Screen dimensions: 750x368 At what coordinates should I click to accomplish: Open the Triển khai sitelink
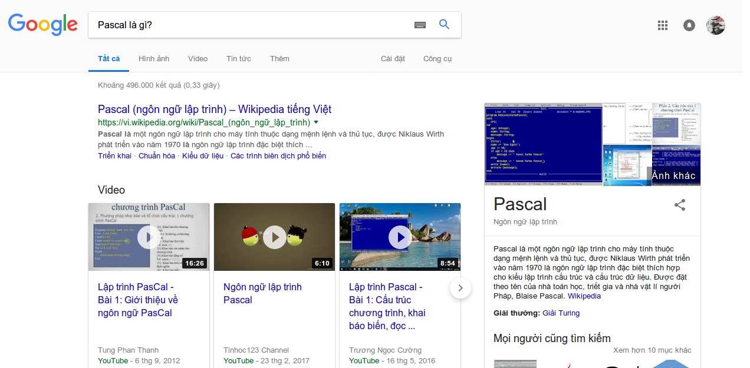click(x=114, y=156)
